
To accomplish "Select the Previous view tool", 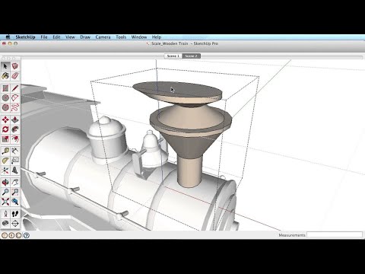I will coord(15,202).
